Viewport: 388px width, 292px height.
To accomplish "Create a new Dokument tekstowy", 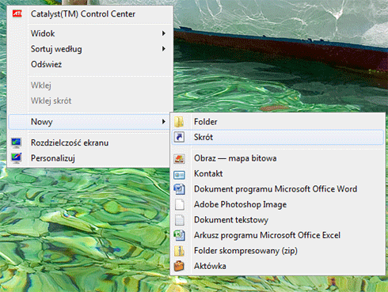I will 278,220.
